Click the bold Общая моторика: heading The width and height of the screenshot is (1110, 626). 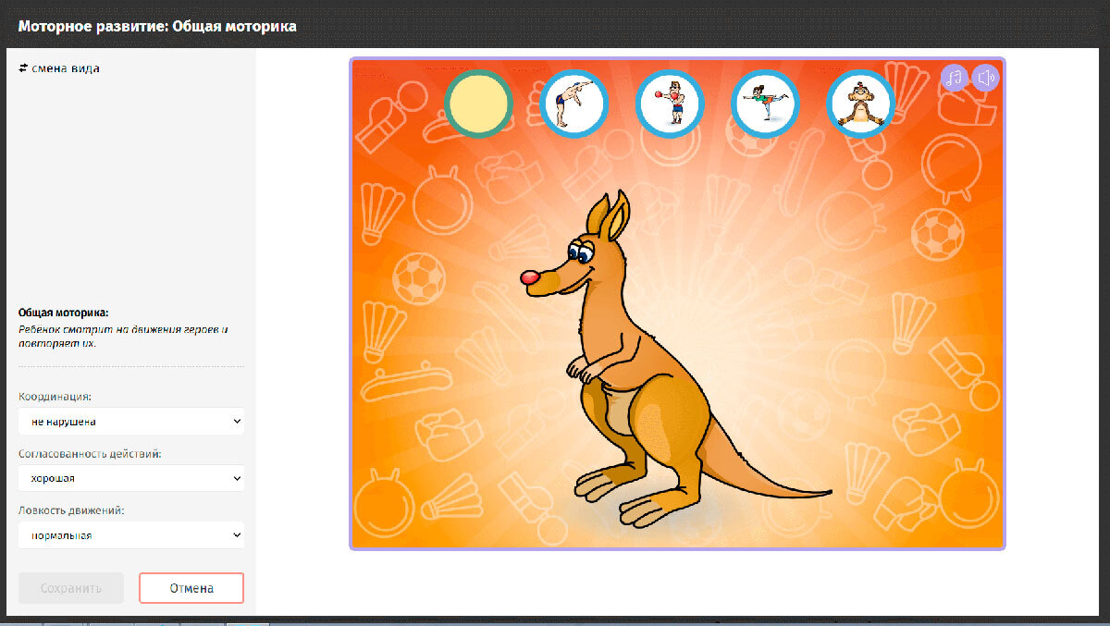point(64,313)
